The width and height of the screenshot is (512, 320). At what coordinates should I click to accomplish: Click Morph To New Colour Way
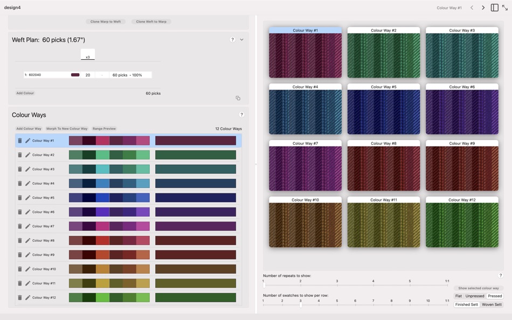pyautogui.click(x=67, y=129)
